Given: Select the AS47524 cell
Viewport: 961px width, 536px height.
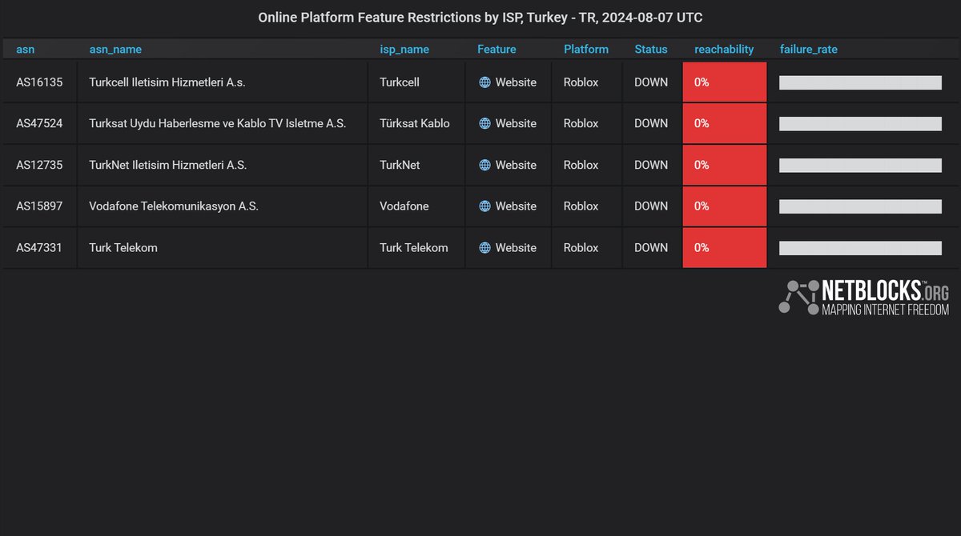Looking at the screenshot, I should pyautogui.click(x=39, y=123).
